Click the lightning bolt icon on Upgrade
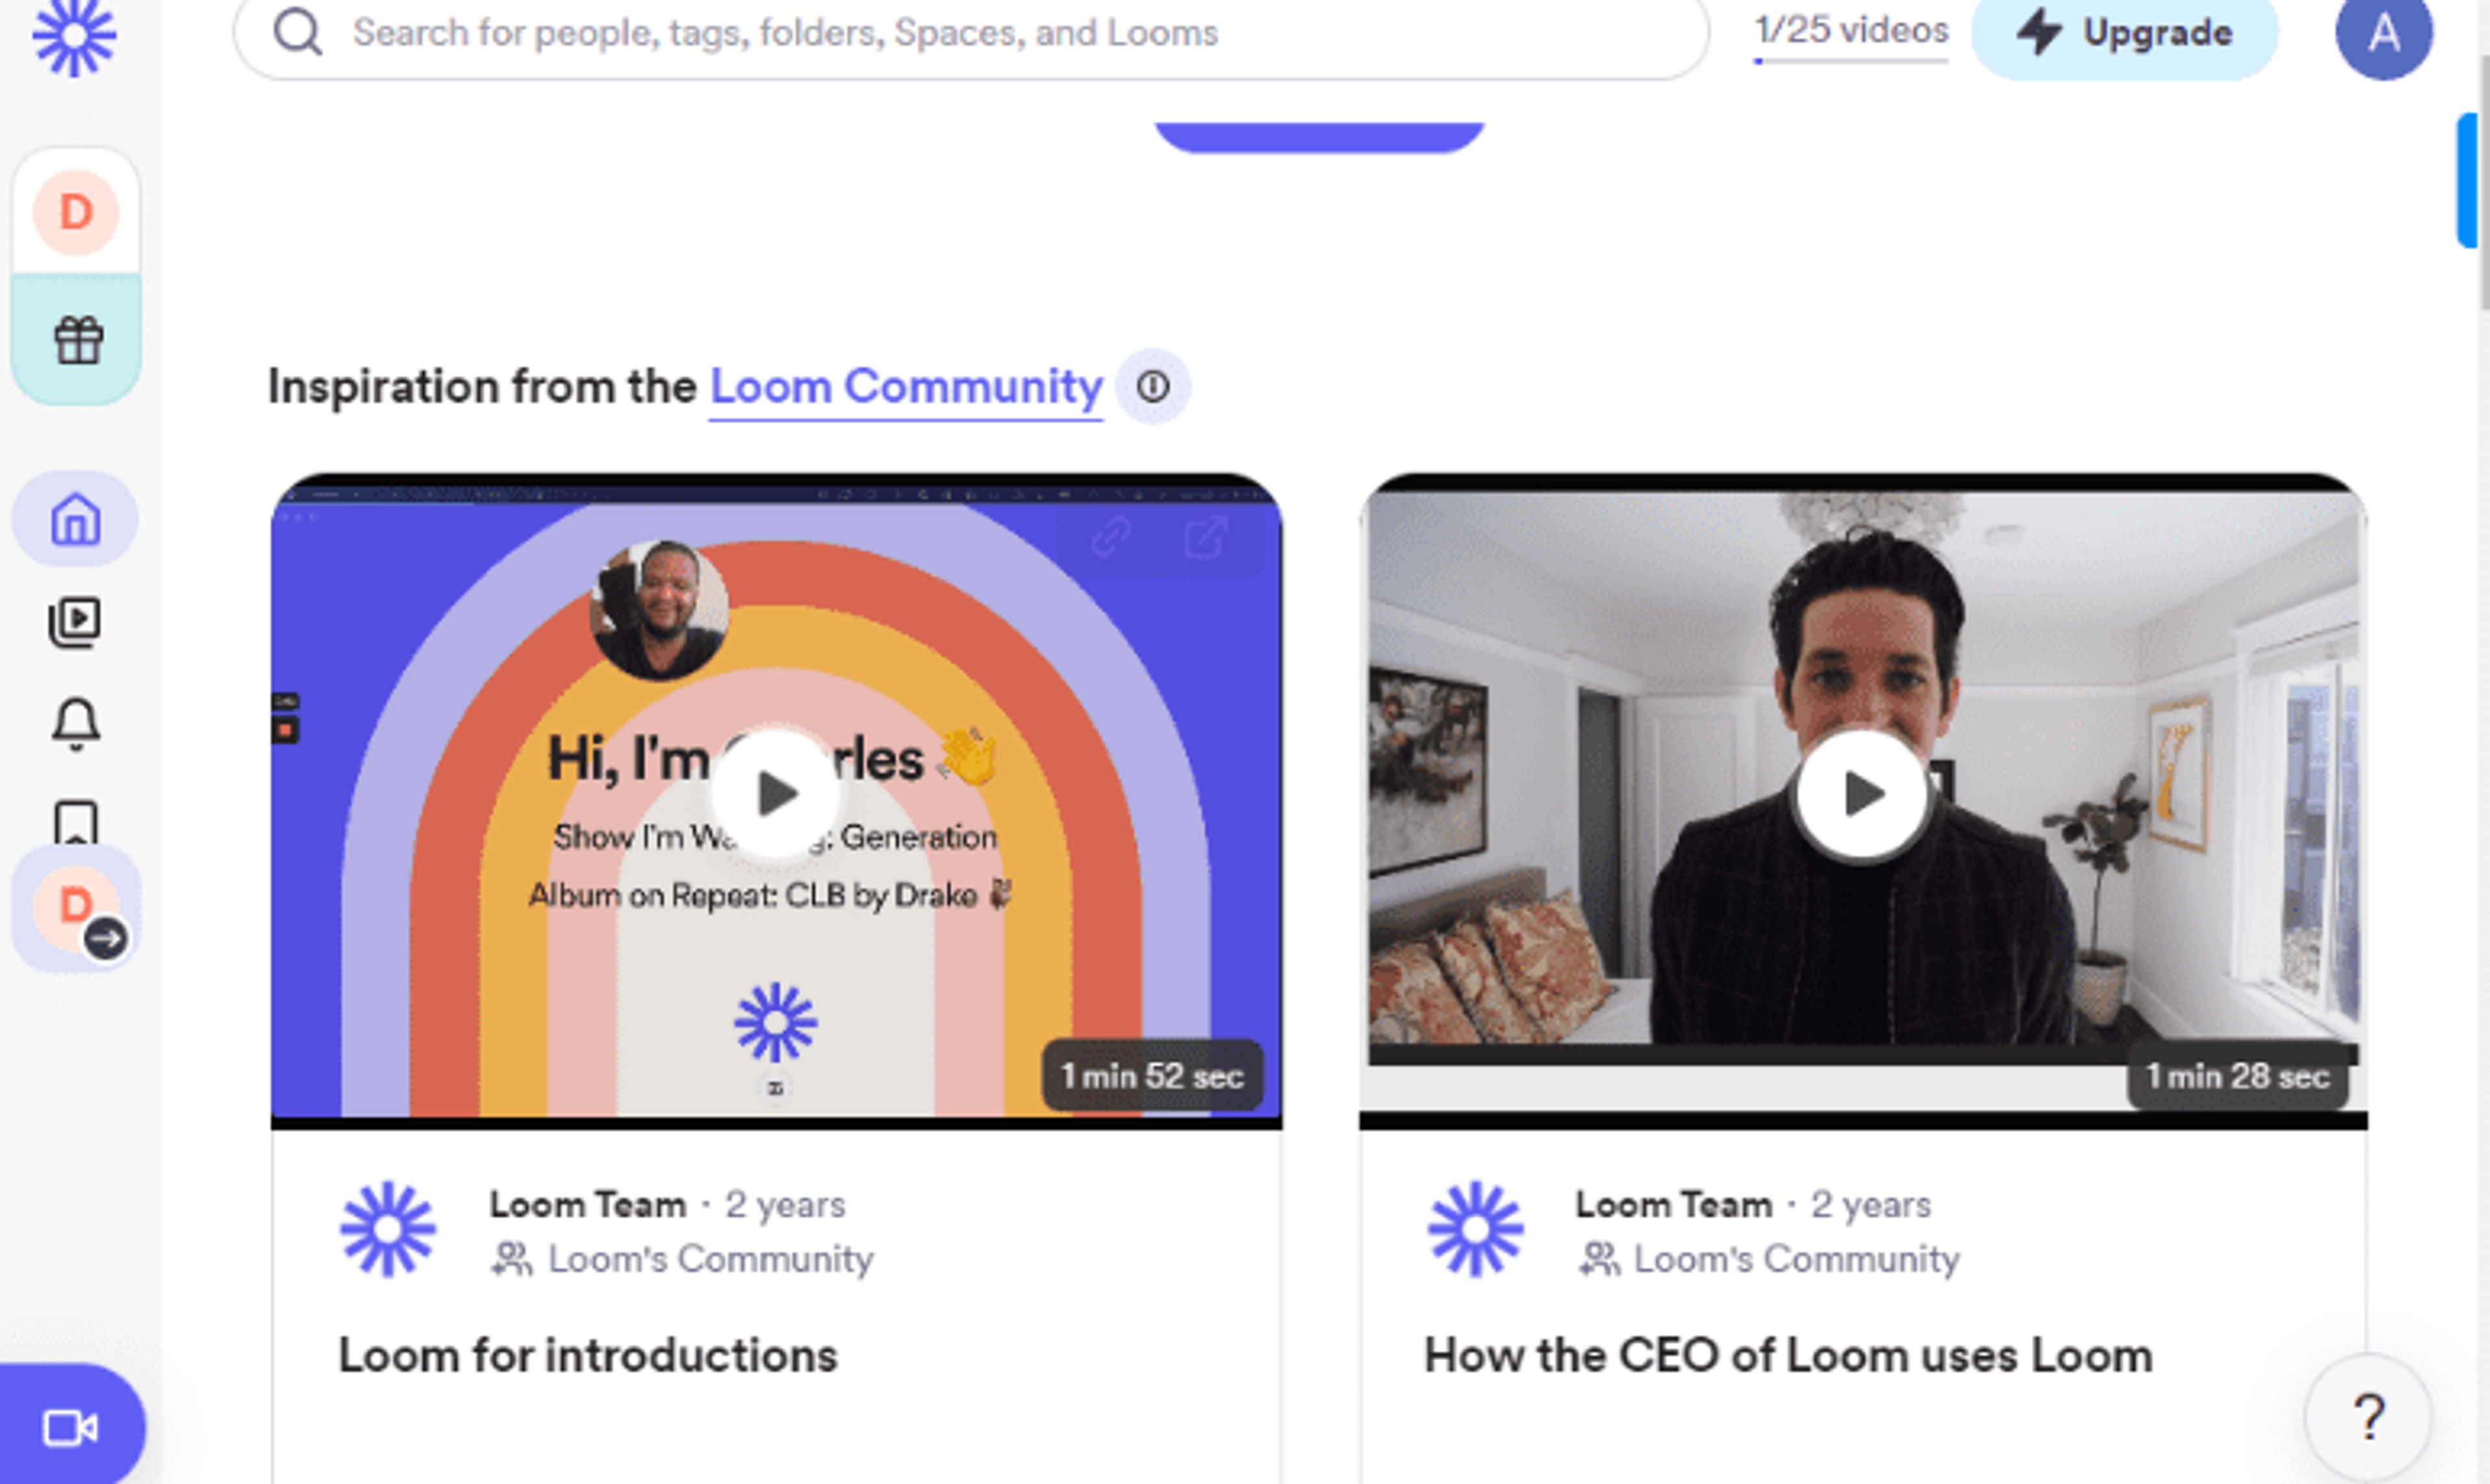 (2039, 31)
